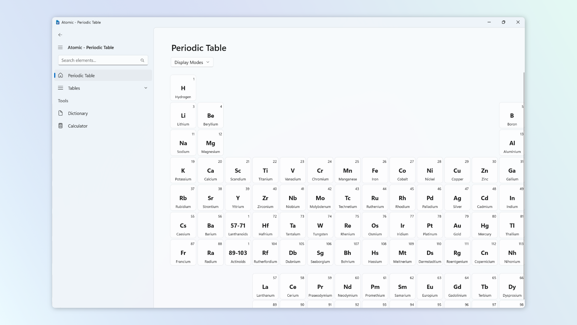Select the 57-71 Lanthanoids tile
577x325 pixels.
pyautogui.click(x=238, y=225)
